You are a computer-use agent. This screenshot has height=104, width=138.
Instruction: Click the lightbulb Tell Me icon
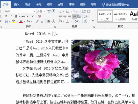click(104, 5)
